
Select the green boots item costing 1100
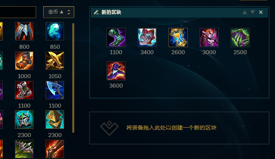coord(116,37)
